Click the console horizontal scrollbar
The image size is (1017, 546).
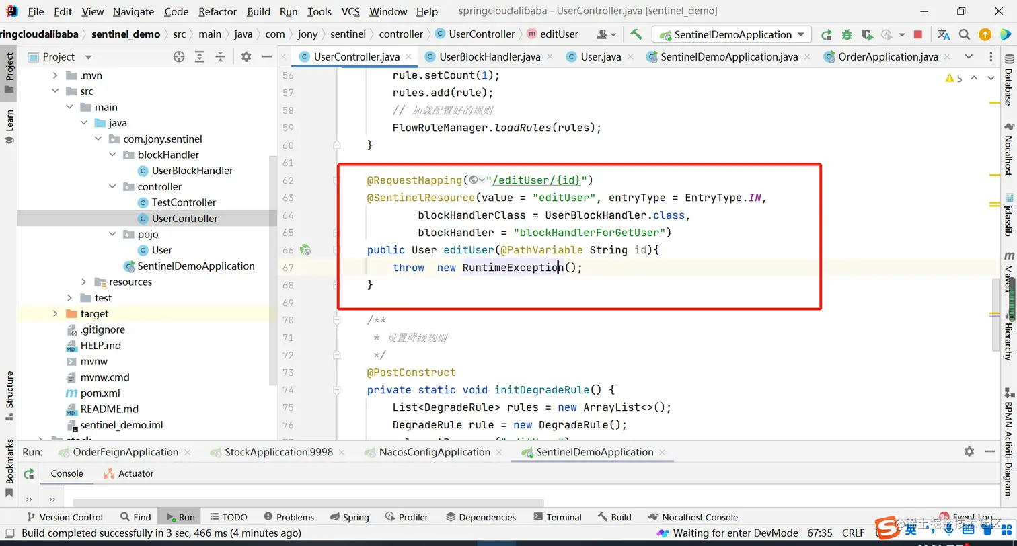[308, 502]
